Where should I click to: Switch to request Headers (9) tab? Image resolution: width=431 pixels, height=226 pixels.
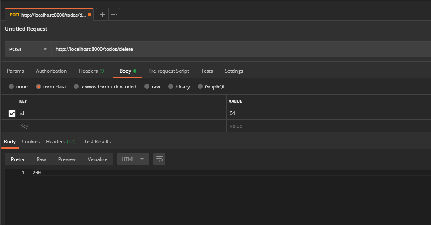[92, 71]
